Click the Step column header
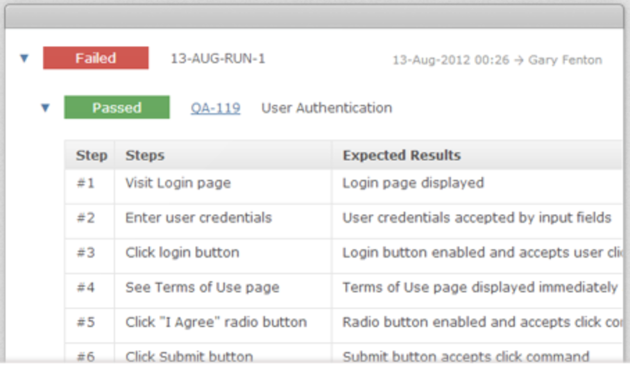 point(92,156)
